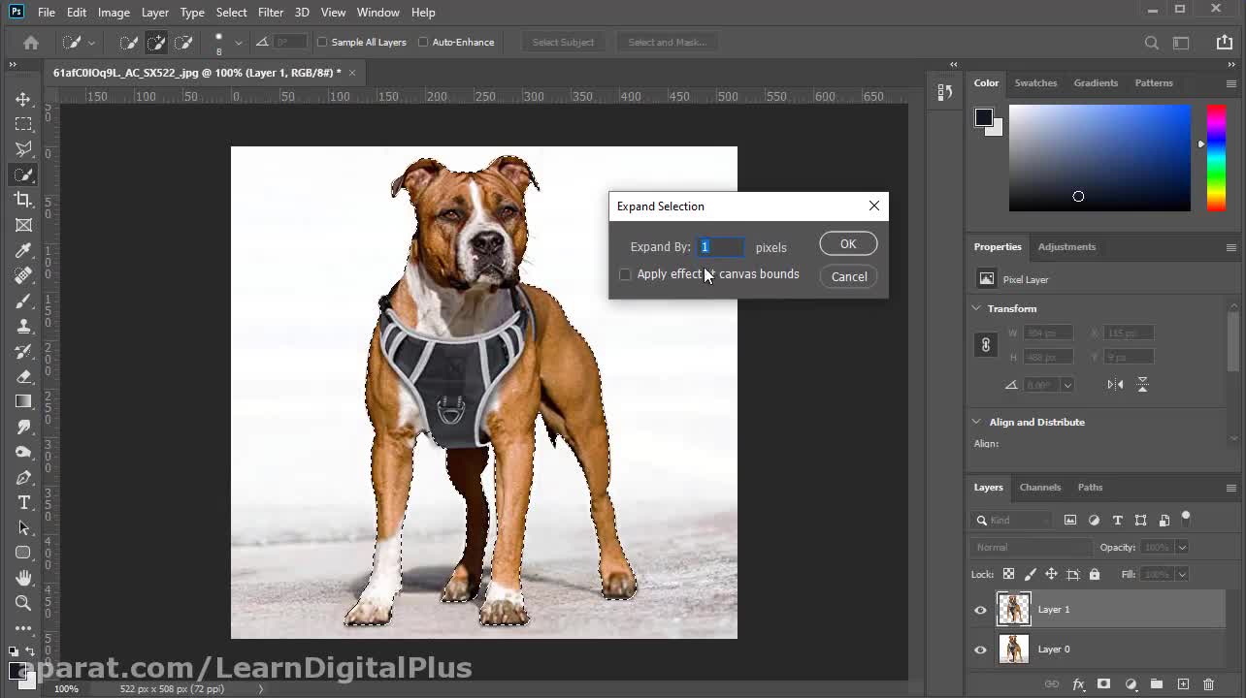This screenshot has height=698, width=1246.
Task: Open the Filter menu
Action: tap(270, 13)
